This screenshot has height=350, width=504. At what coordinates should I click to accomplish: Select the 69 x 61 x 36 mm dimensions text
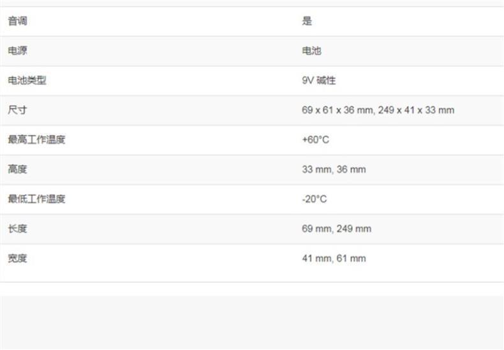337,110
